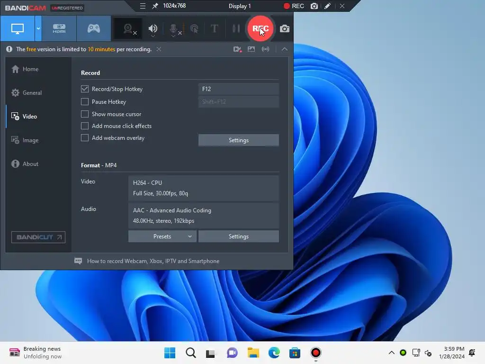Click the F12 hotkey input field
This screenshot has width=485, height=364.
tap(239, 89)
